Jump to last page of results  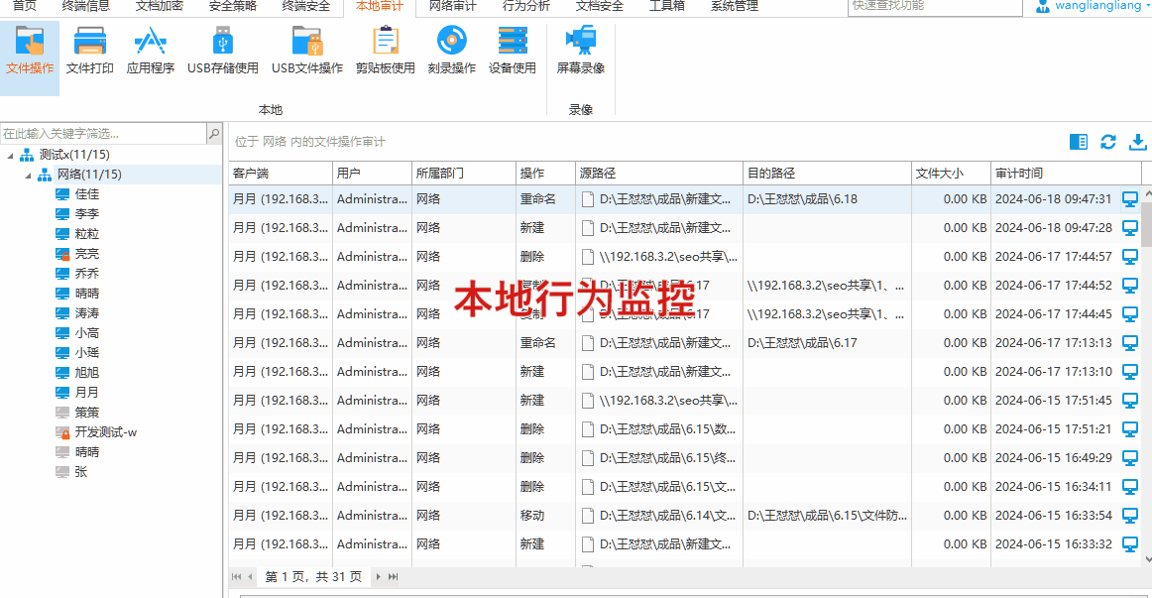tap(394, 576)
